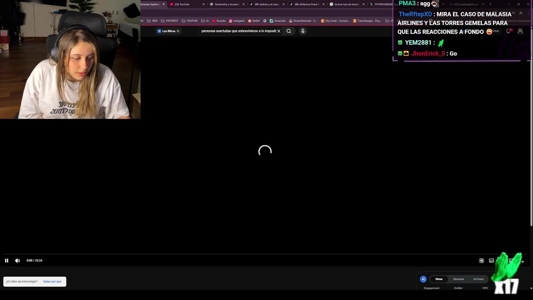Select the Vistas tab

click(x=439, y=279)
